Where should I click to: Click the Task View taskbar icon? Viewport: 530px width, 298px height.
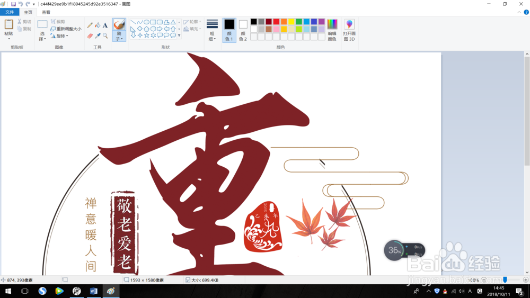(25, 291)
